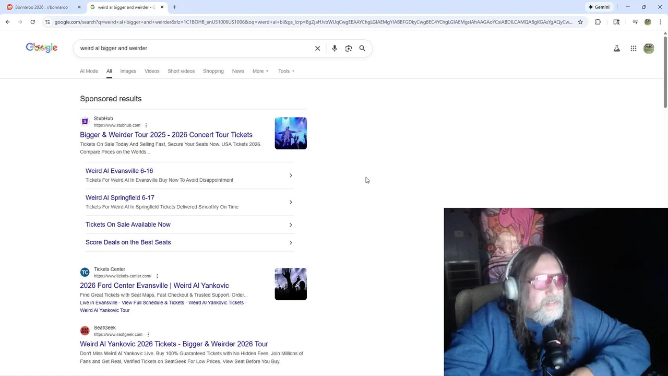Click the https://www.stubhub.com URL text
The width and height of the screenshot is (668, 376).
[117, 125]
